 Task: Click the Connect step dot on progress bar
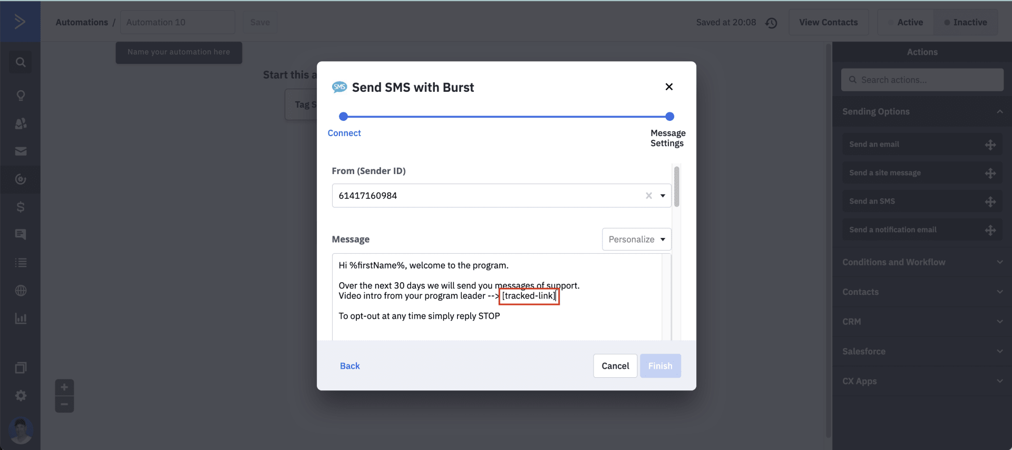pos(344,117)
